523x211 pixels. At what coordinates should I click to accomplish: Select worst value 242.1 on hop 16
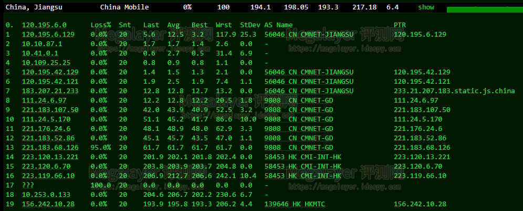[226, 176]
